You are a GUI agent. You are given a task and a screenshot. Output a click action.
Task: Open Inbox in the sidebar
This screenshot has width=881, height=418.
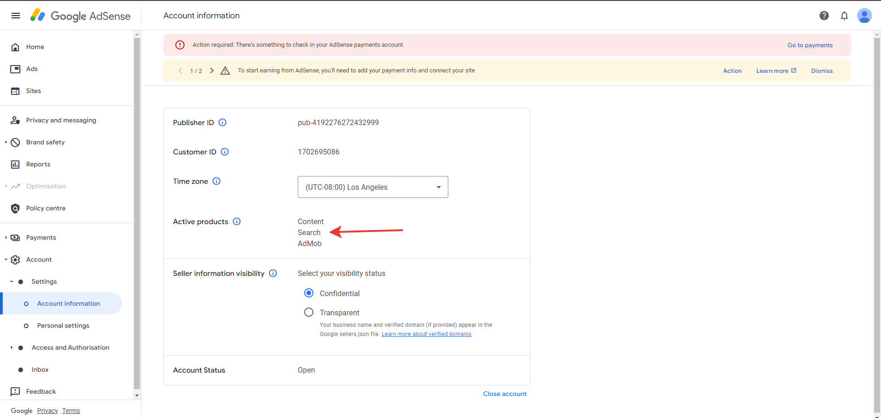coord(40,369)
